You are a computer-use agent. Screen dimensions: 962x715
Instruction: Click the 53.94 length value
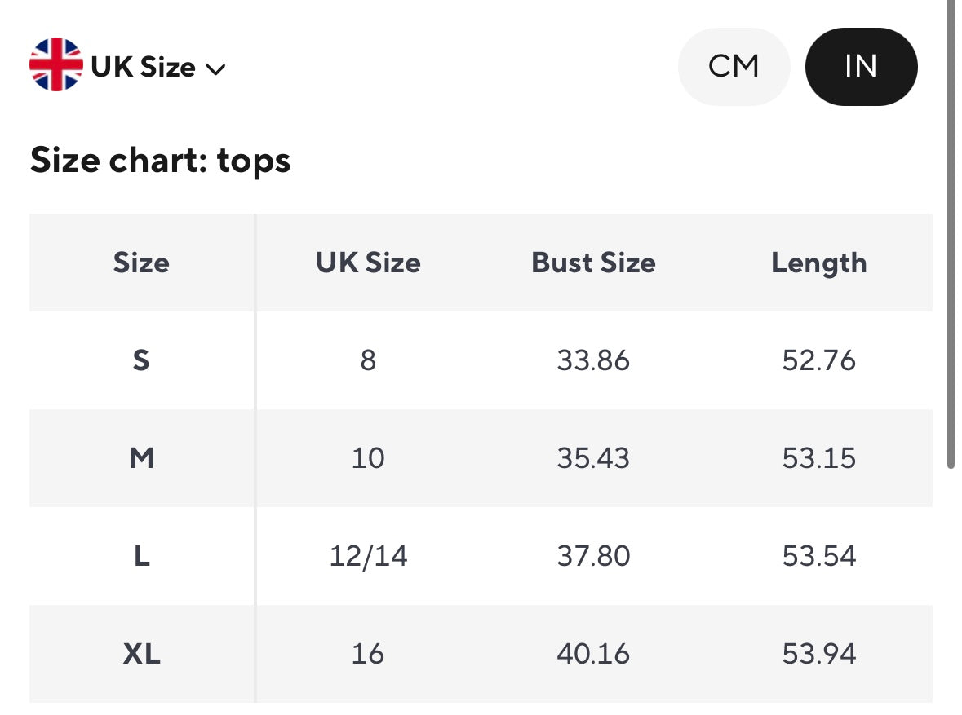coord(818,654)
